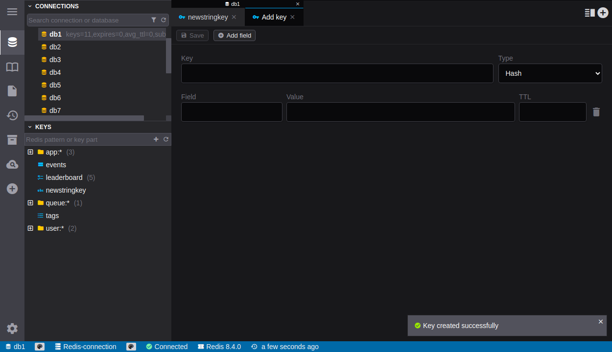612x352 pixels.
Task: Open the Type dropdown showing Hash
Action: click(x=550, y=73)
